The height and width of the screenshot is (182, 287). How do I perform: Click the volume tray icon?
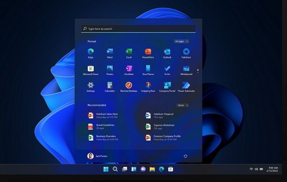click(x=256, y=169)
